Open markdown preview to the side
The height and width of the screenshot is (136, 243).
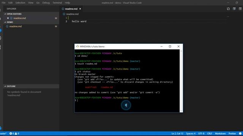click(x=234, y=9)
